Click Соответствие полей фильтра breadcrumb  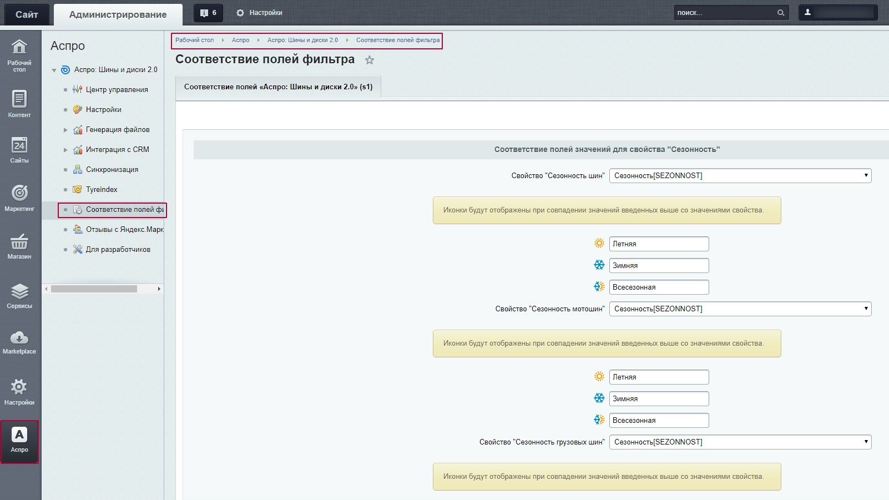point(398,40)
